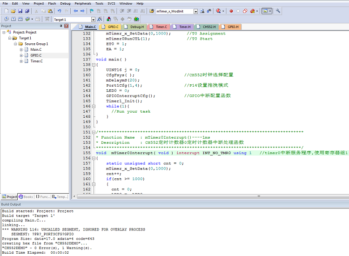Insert a bookmark using the flag icon

[x=92, y=11]
